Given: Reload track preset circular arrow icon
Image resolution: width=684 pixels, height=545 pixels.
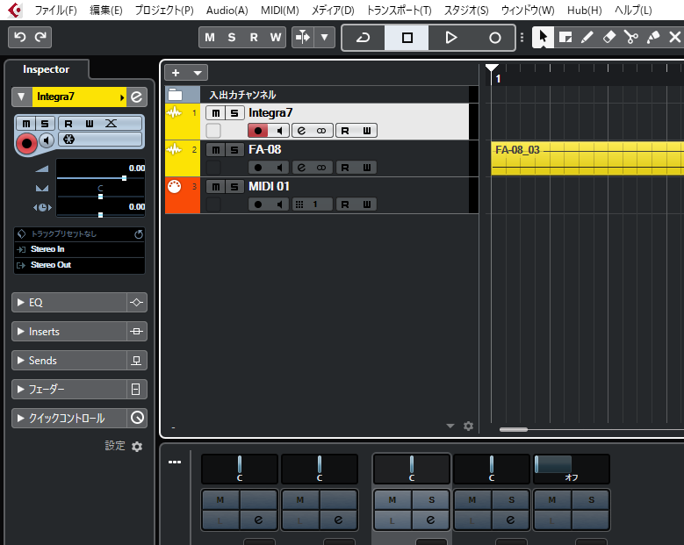Looking at the screenshot, I should pos(139,234).
